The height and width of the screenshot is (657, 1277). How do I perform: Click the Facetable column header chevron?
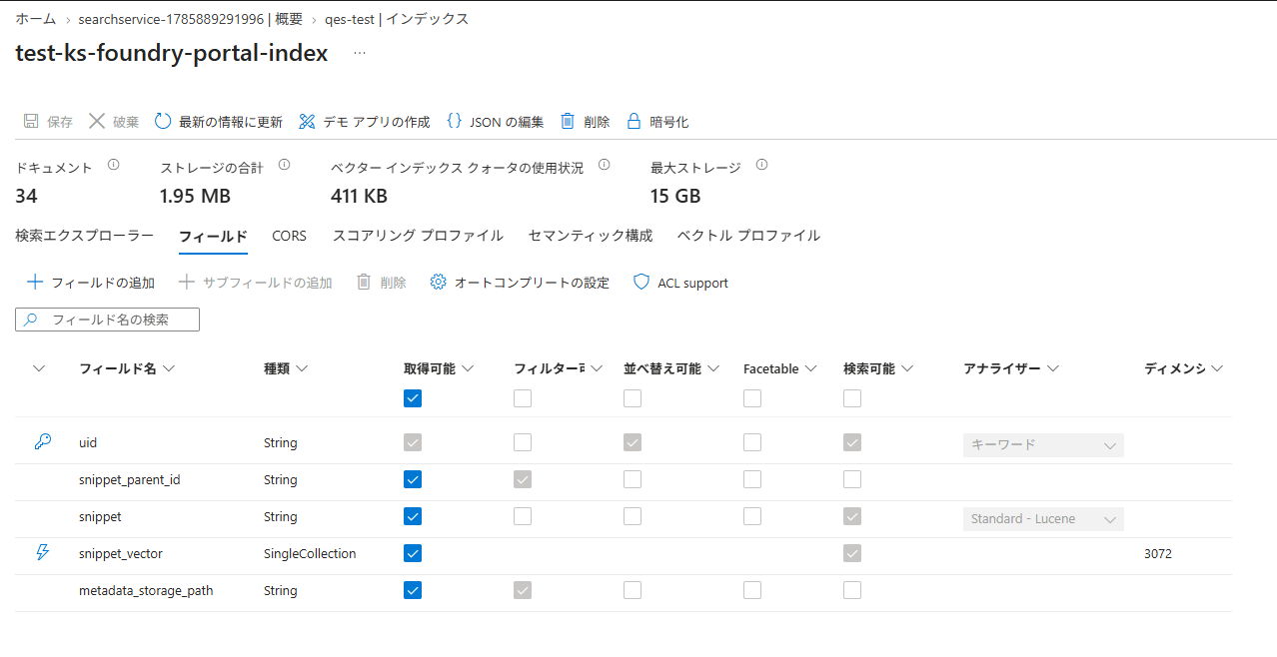[810, 368]
